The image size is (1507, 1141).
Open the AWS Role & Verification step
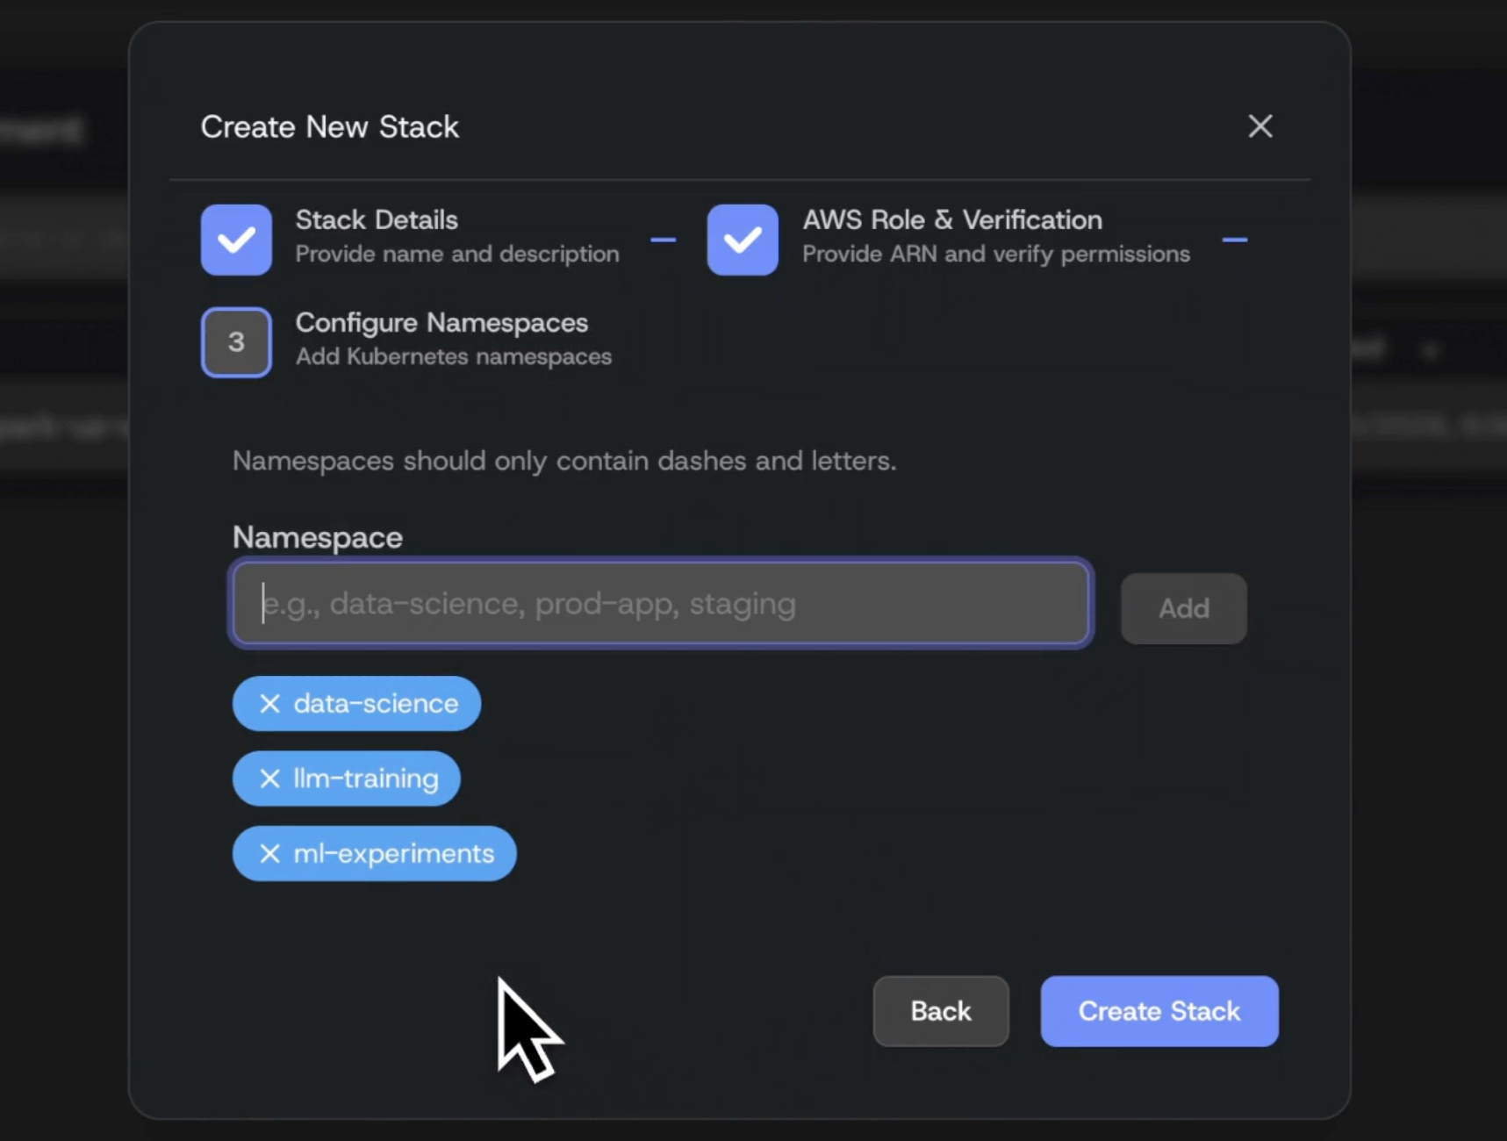[952, 219]
